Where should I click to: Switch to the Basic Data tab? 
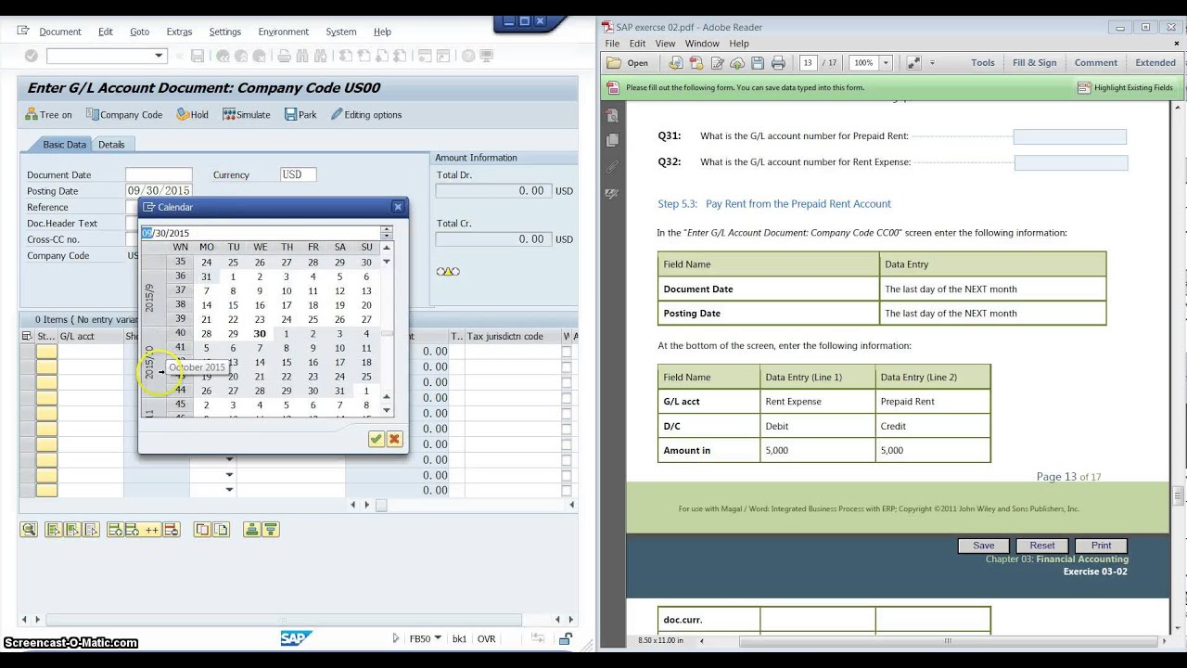[x=64, y=144]
